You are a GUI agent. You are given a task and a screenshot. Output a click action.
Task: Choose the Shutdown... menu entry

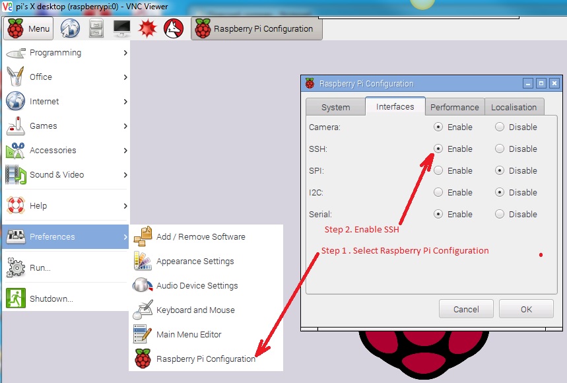(x=65, y=298)
